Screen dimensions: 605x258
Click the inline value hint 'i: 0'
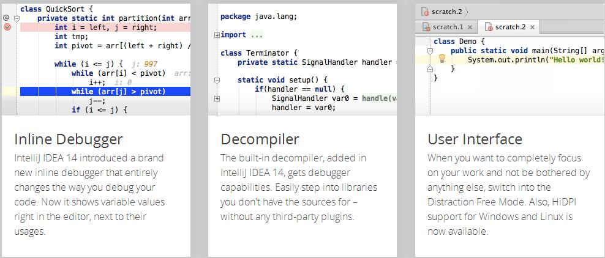(x=123, y=83)
